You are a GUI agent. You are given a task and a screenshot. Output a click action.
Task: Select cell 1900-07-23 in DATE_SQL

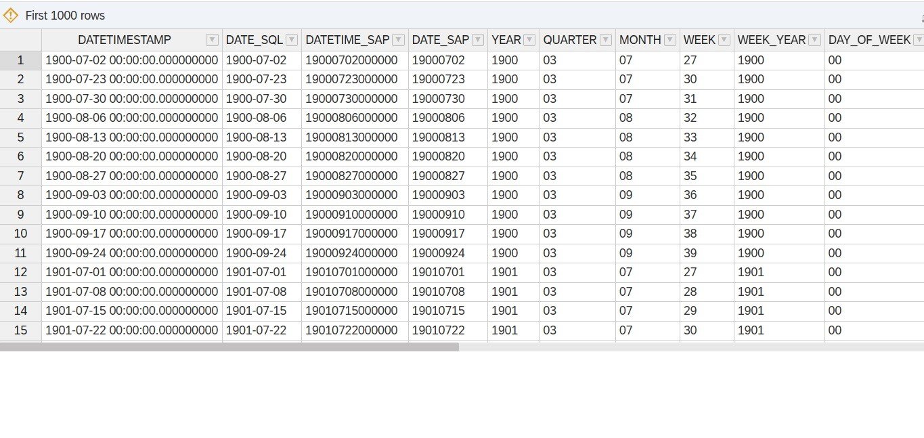pyautogui.click(x=262, y=79)
